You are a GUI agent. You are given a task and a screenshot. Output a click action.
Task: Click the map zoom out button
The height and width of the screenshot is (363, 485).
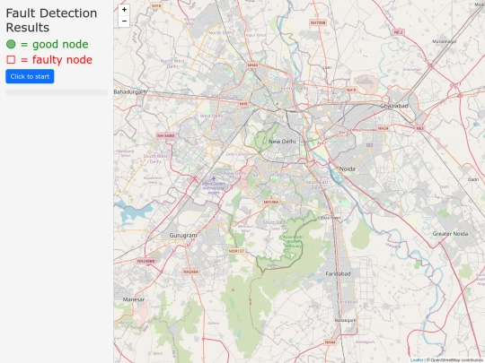pyautogui.click(x=124, y=22)
